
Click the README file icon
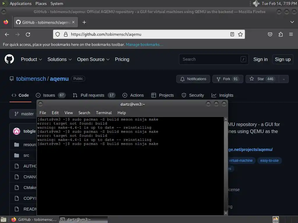pyautogui.click(x=17, y=209)
